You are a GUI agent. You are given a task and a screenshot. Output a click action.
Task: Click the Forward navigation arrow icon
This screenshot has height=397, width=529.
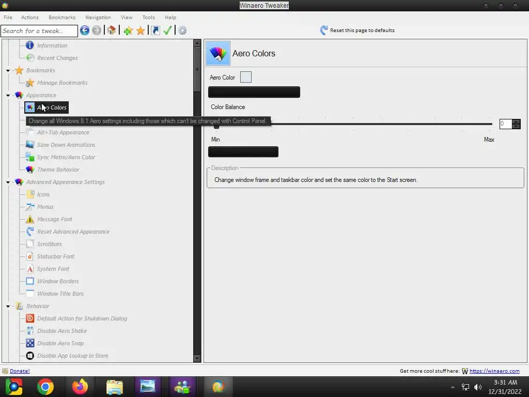pyautogui.click(x=97, y=30)
